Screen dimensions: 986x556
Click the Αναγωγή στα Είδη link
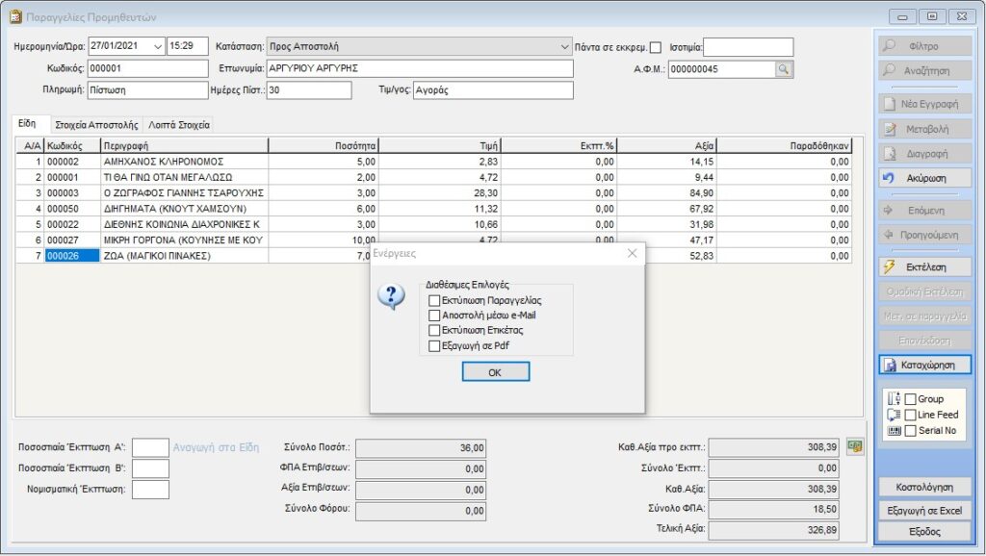click(216, 447)
